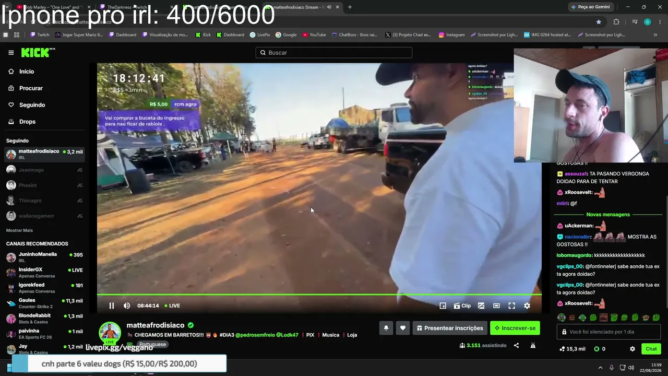Open the browser extensions puzzle icon
Screen dimensions: 668x376
click(616, 22)
